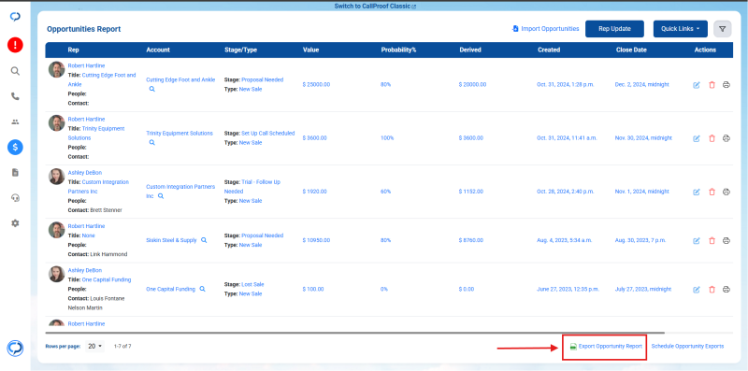
Task: Click the Derived column header
Action: (x=470, y=50)
